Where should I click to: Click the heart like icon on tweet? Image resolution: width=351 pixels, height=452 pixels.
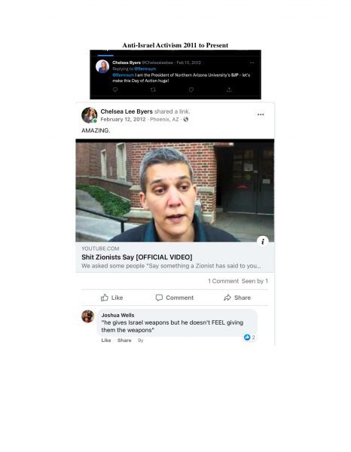click(191, 90)
